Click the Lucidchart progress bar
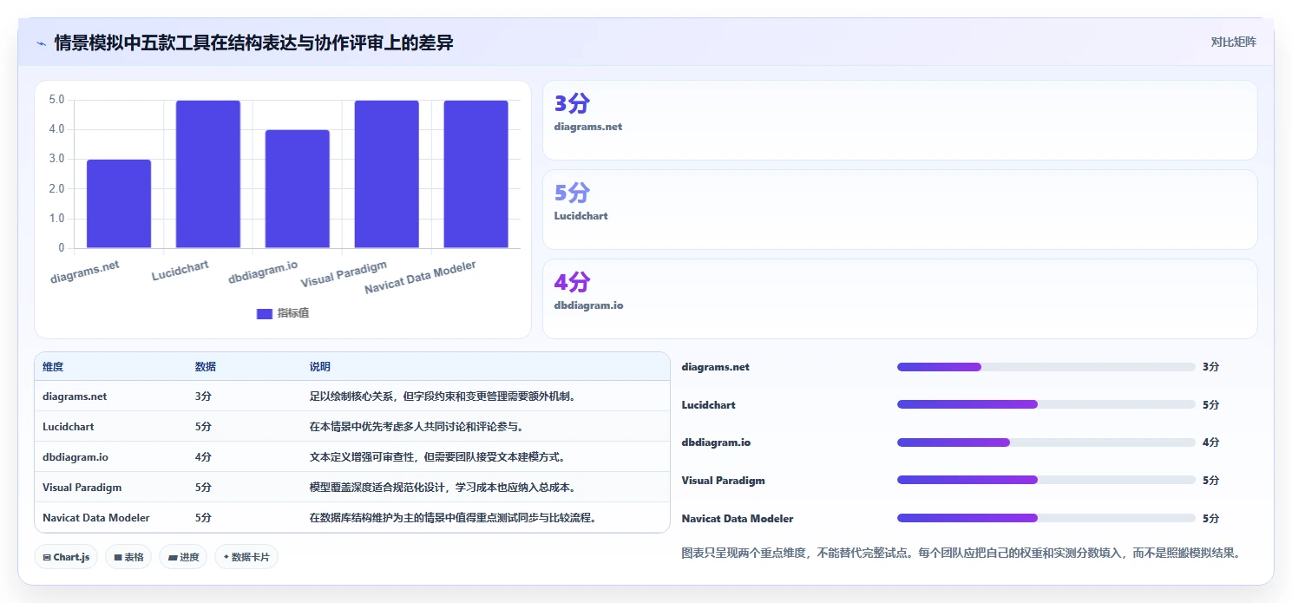1292x603 pixels. coord(1046,404)
